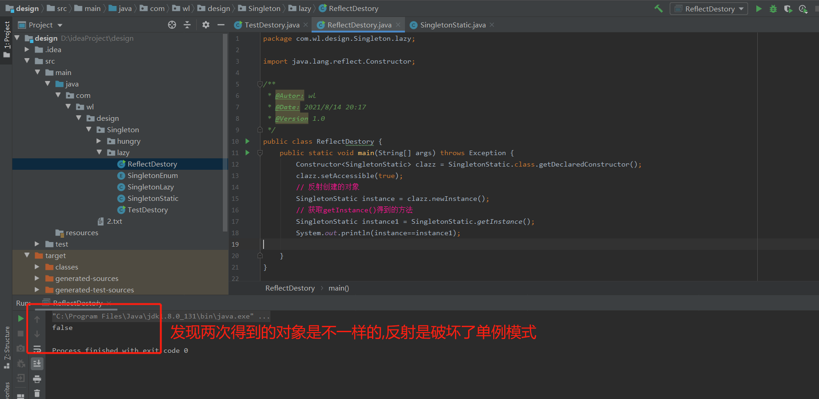
Task: Click the green hammer Build Project icon
Action: 658,9
